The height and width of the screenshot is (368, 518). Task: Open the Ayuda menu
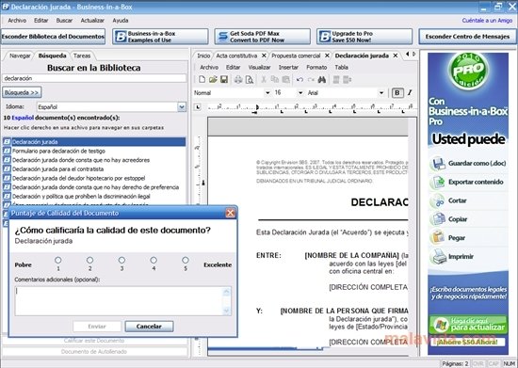click(x=121, y=21)
